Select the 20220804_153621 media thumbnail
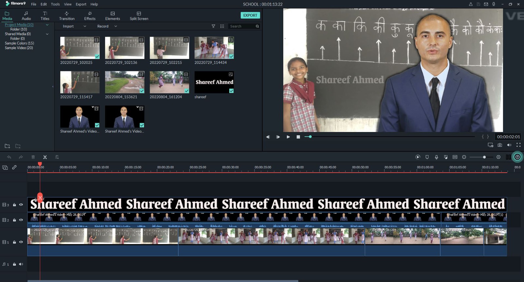The width and height of the screenshot is (524, 282). click(124, 83)
